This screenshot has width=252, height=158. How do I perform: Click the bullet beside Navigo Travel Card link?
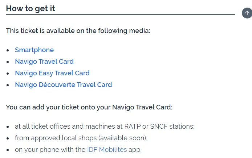coord(8,62)
